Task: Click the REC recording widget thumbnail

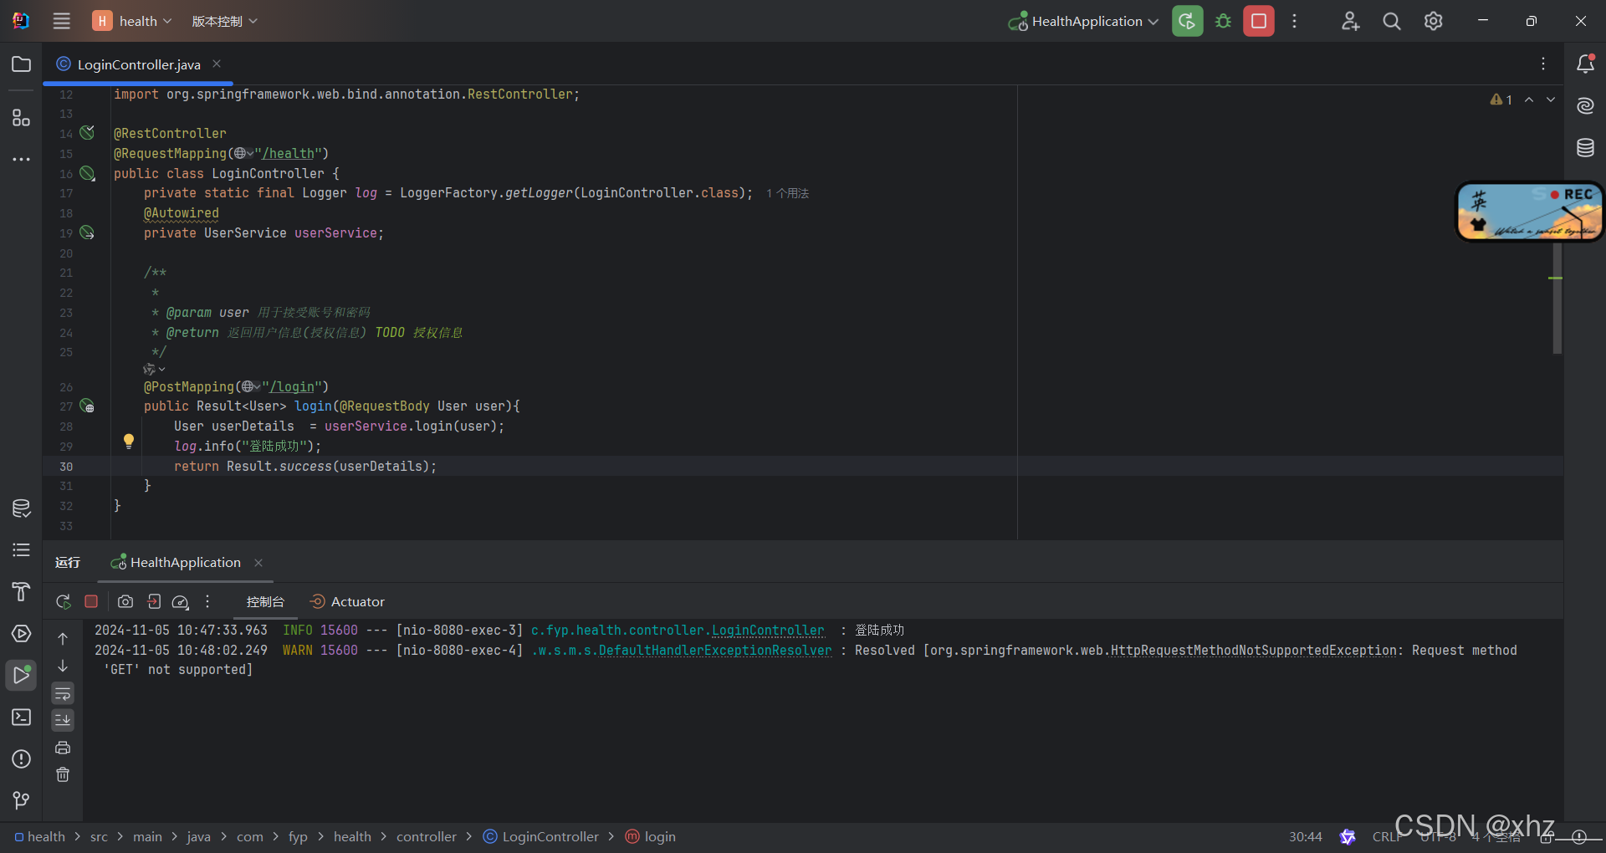Action: point(1530,212)
